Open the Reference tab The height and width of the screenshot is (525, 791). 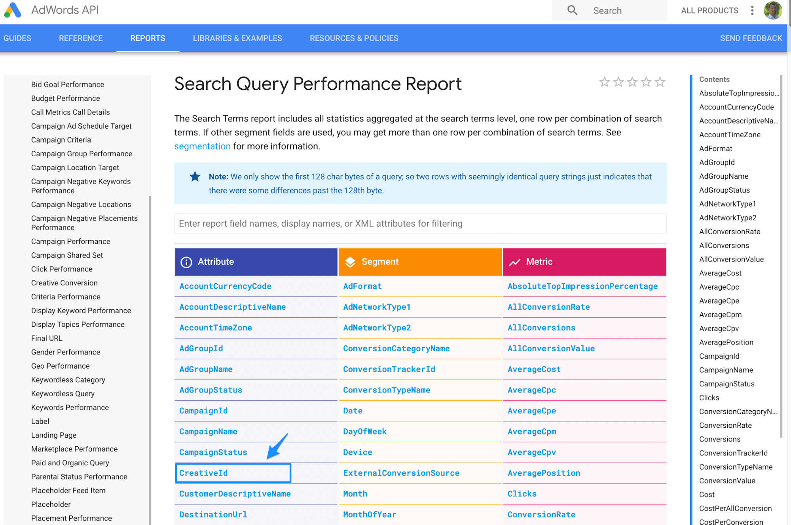81,38
